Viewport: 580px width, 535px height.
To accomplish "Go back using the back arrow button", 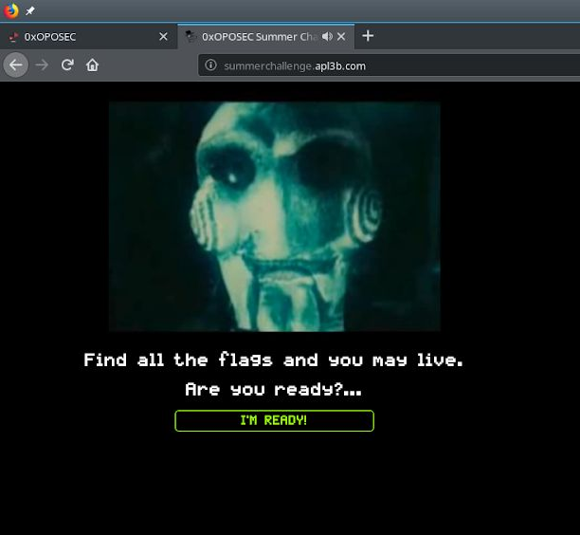I will coord(15,65).
